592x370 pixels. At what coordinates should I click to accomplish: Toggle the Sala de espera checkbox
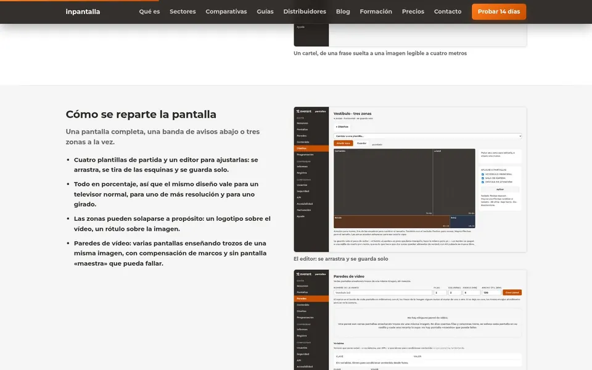tap(482, 178)
